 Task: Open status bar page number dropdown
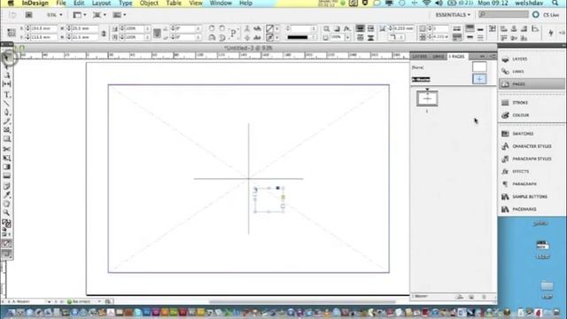[x=49, y=301]
